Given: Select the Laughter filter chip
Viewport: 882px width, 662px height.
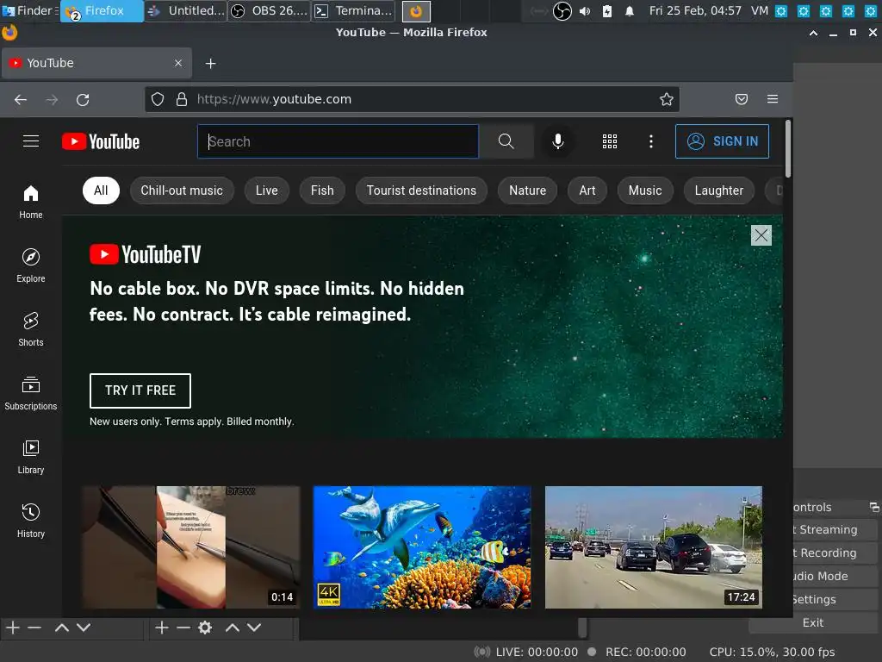Looking at the screenshot, I should point(719,190).
